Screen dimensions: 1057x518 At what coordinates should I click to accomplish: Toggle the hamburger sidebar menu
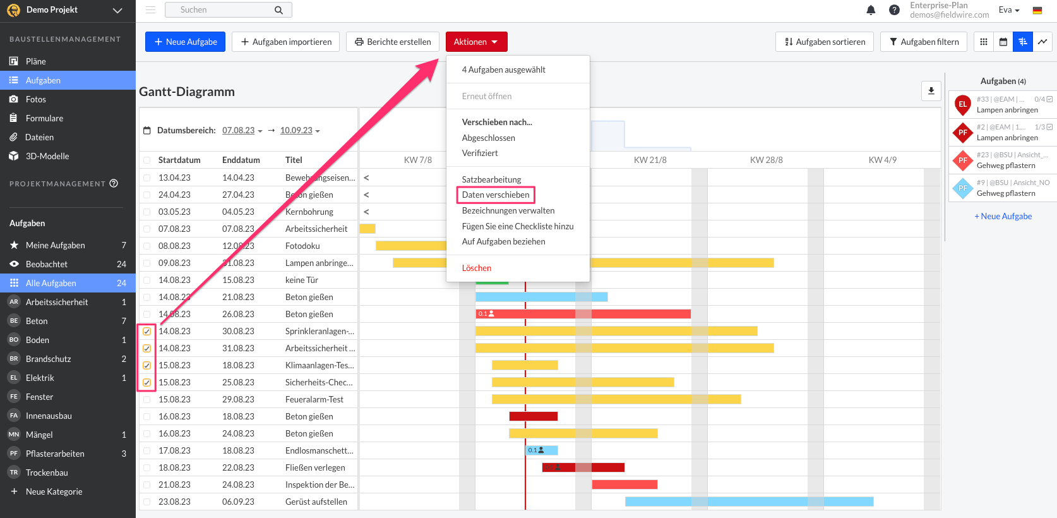tap(150, 10)
